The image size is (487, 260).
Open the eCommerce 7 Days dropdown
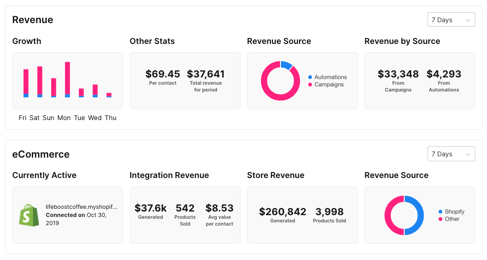click(451, 154)
